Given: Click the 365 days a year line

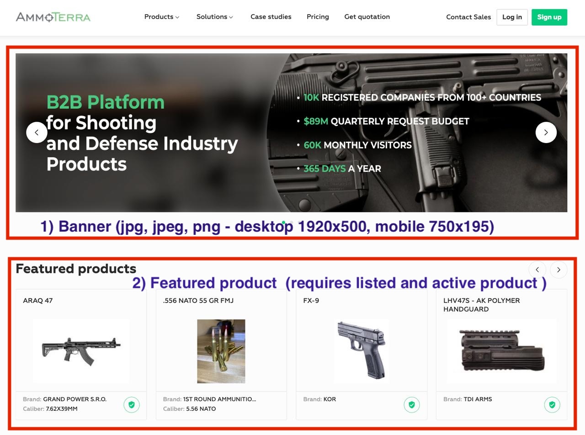Looking at the screenshot, I should click(342, 169).
